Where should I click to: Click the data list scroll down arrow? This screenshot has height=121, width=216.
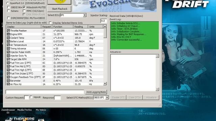click(105, 83)
